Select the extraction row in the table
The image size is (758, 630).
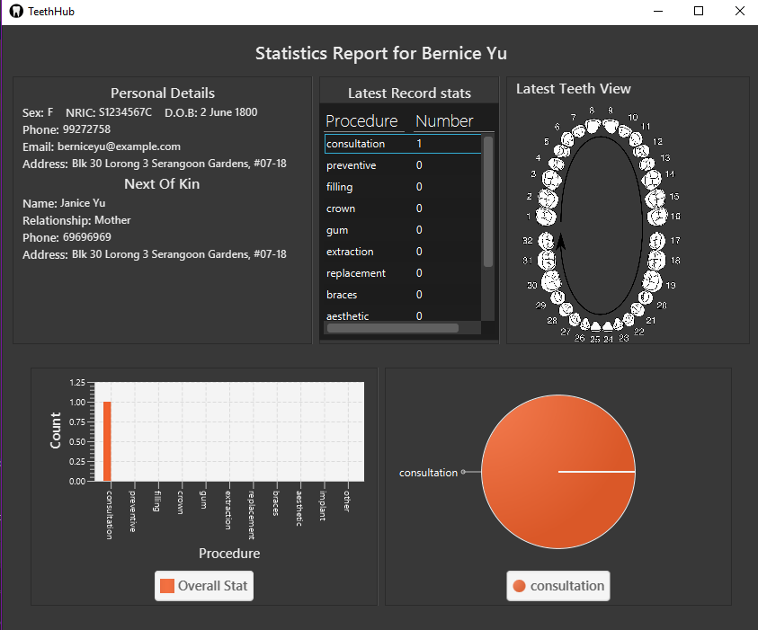tap(403, 252)
